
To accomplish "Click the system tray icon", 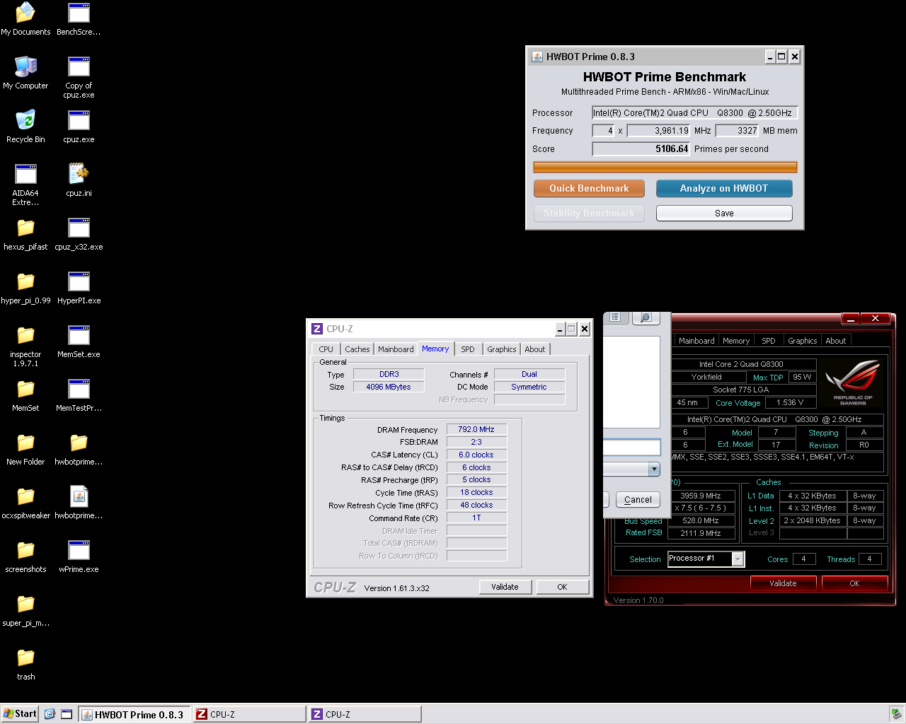I will pyautogui.click(x=896, y=714).
